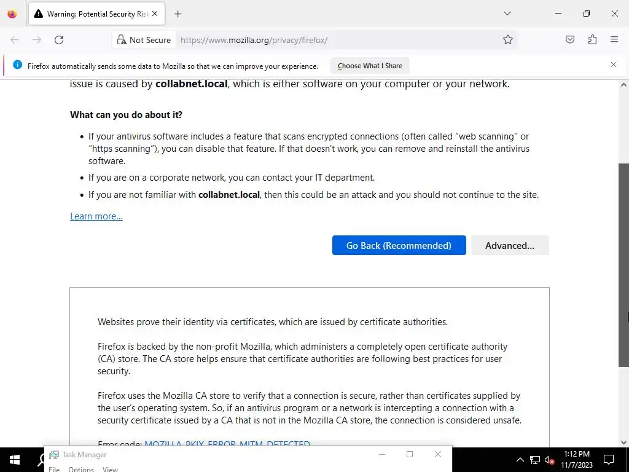Maximize the Task Manager window
The image size is (629, 472).
[x=410, y=454]
